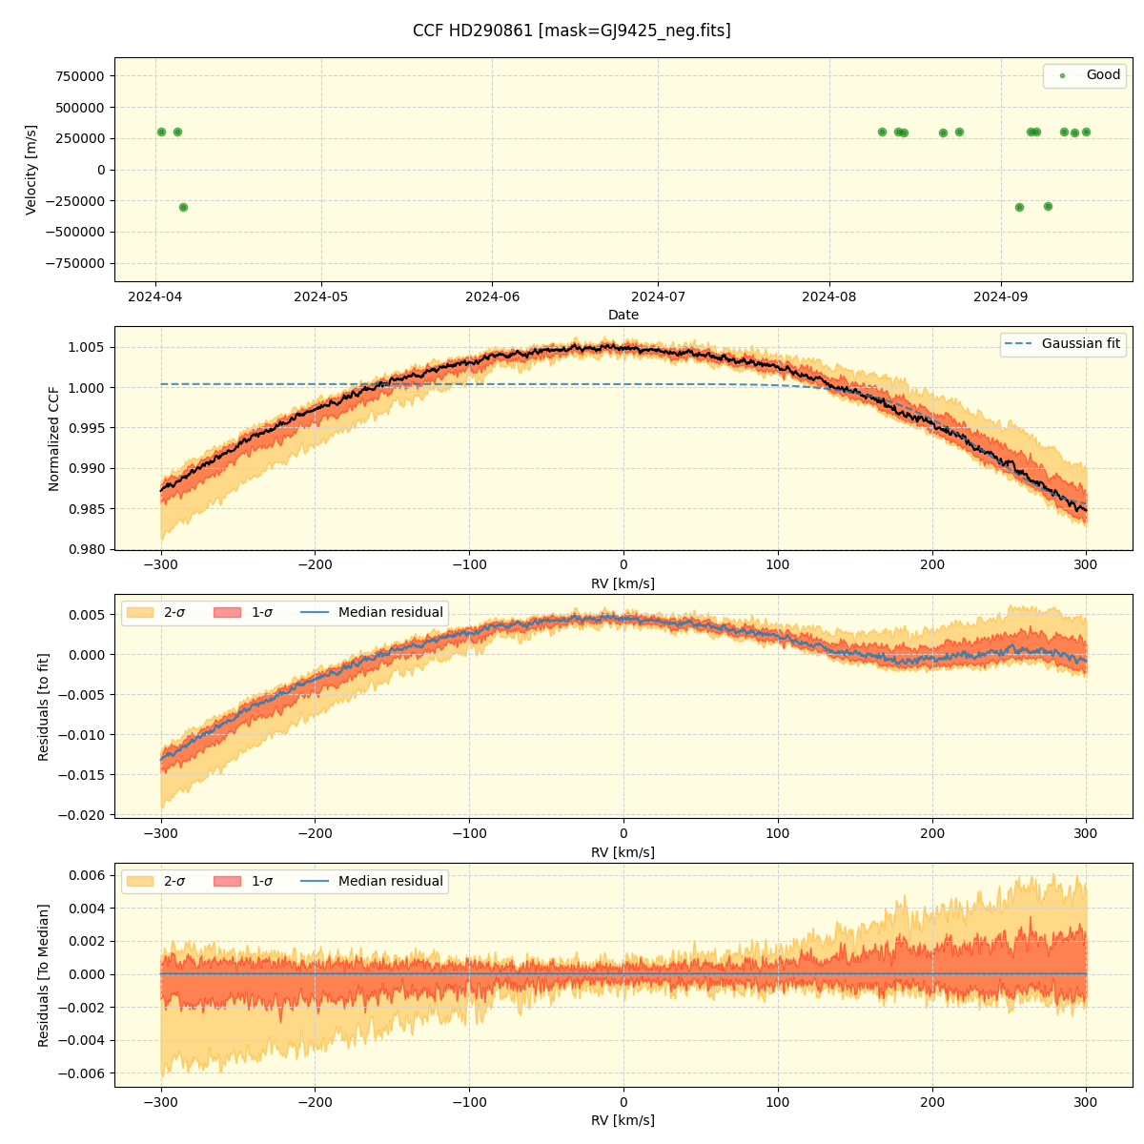Click the 'Velocity [m/s]' axis label
Screen dimensions: 1144x1144
[31, 170]
